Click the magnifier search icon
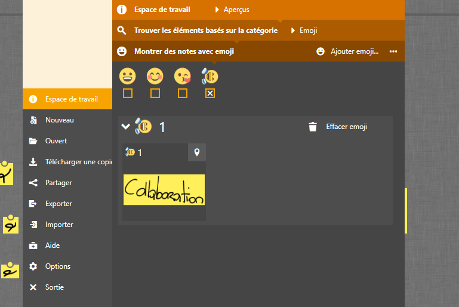 pos(122,30)
